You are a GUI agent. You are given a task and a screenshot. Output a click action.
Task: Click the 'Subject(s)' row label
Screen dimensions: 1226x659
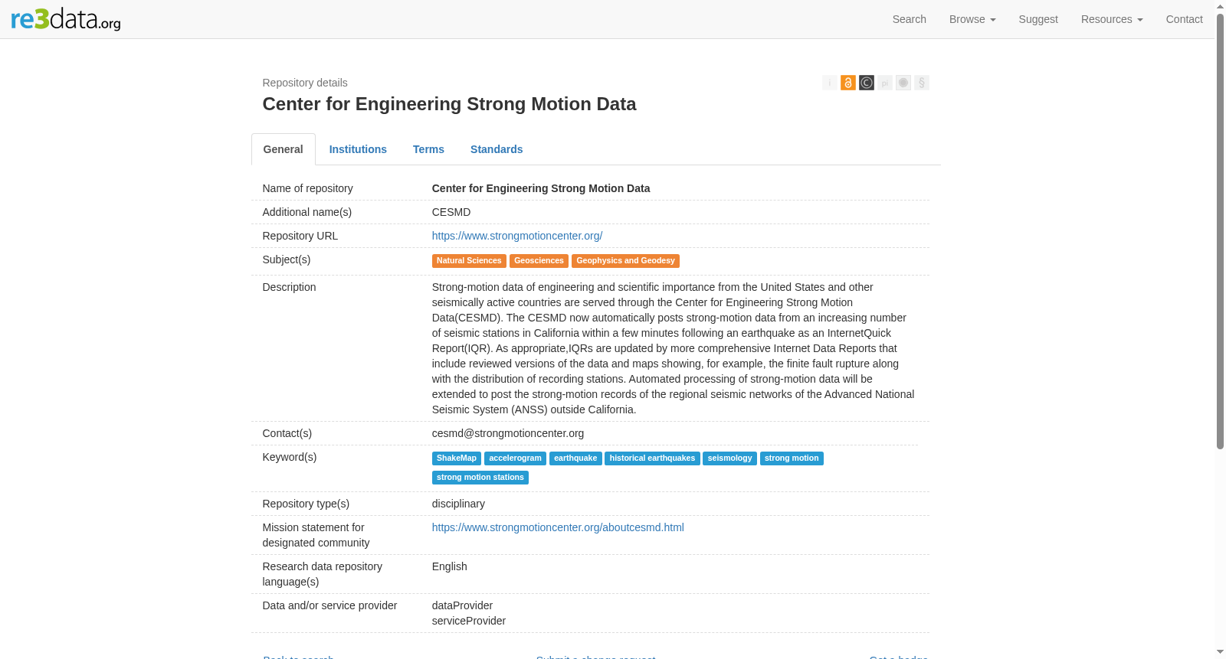(x=287, y=259)
